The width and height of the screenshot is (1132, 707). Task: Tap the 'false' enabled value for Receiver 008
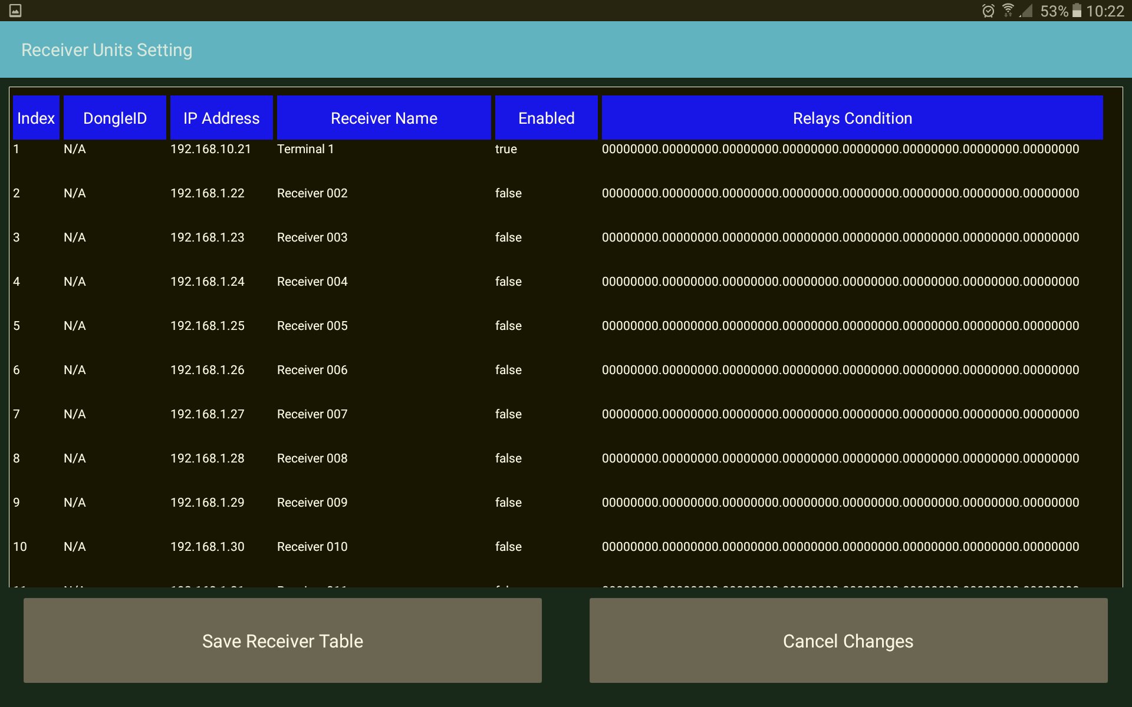click(x=508, y=458)
